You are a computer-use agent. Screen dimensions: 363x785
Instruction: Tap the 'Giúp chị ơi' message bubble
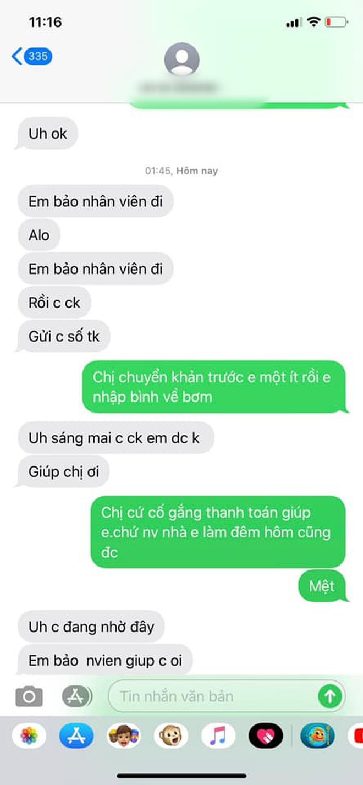pyautogui.click(x=63, y=471)
